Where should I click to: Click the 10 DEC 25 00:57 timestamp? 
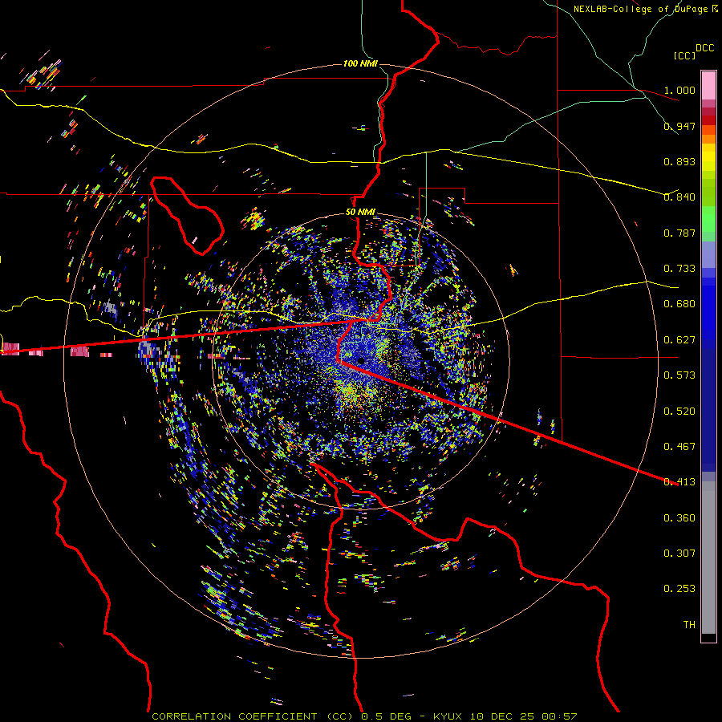click(524, 716)
